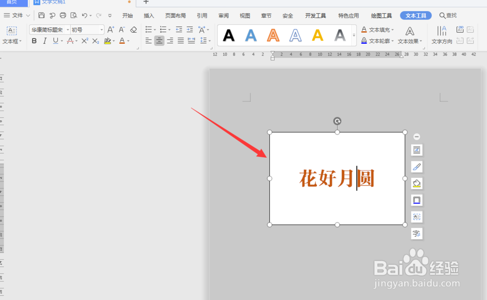487x300 pixels.
Task: Decrease font size with A- icon
Action: (122, 30)
